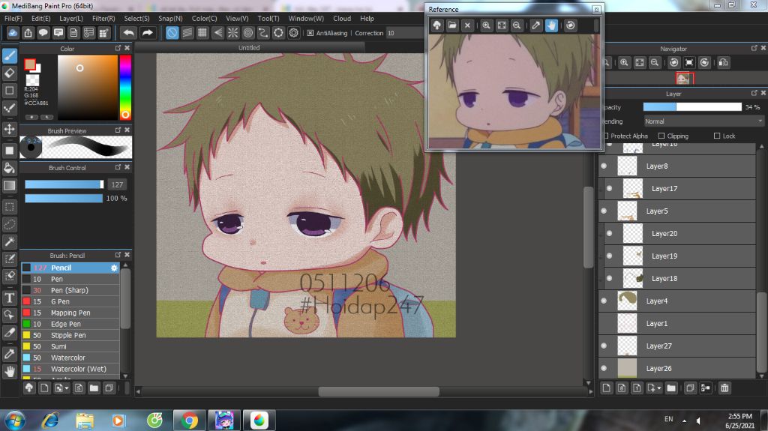Open folder icon in Reference window
Image resolution: width=768 pixels, height=431 pixels.
click(x=452, y=25)
